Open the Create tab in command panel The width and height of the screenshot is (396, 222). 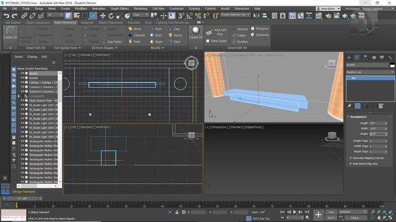349,57
